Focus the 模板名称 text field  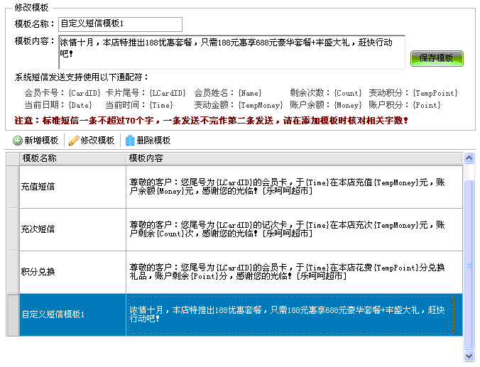click(119, 25)
